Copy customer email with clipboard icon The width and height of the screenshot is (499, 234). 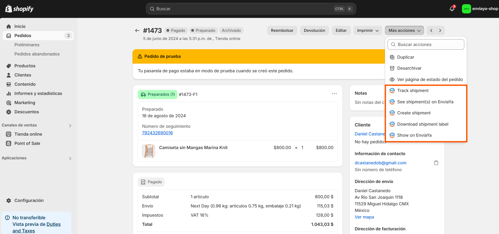[x=436, y=163]
